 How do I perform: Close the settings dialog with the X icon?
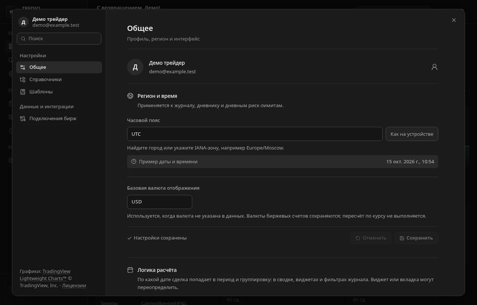pyautogui.click(x=454, y=20)
